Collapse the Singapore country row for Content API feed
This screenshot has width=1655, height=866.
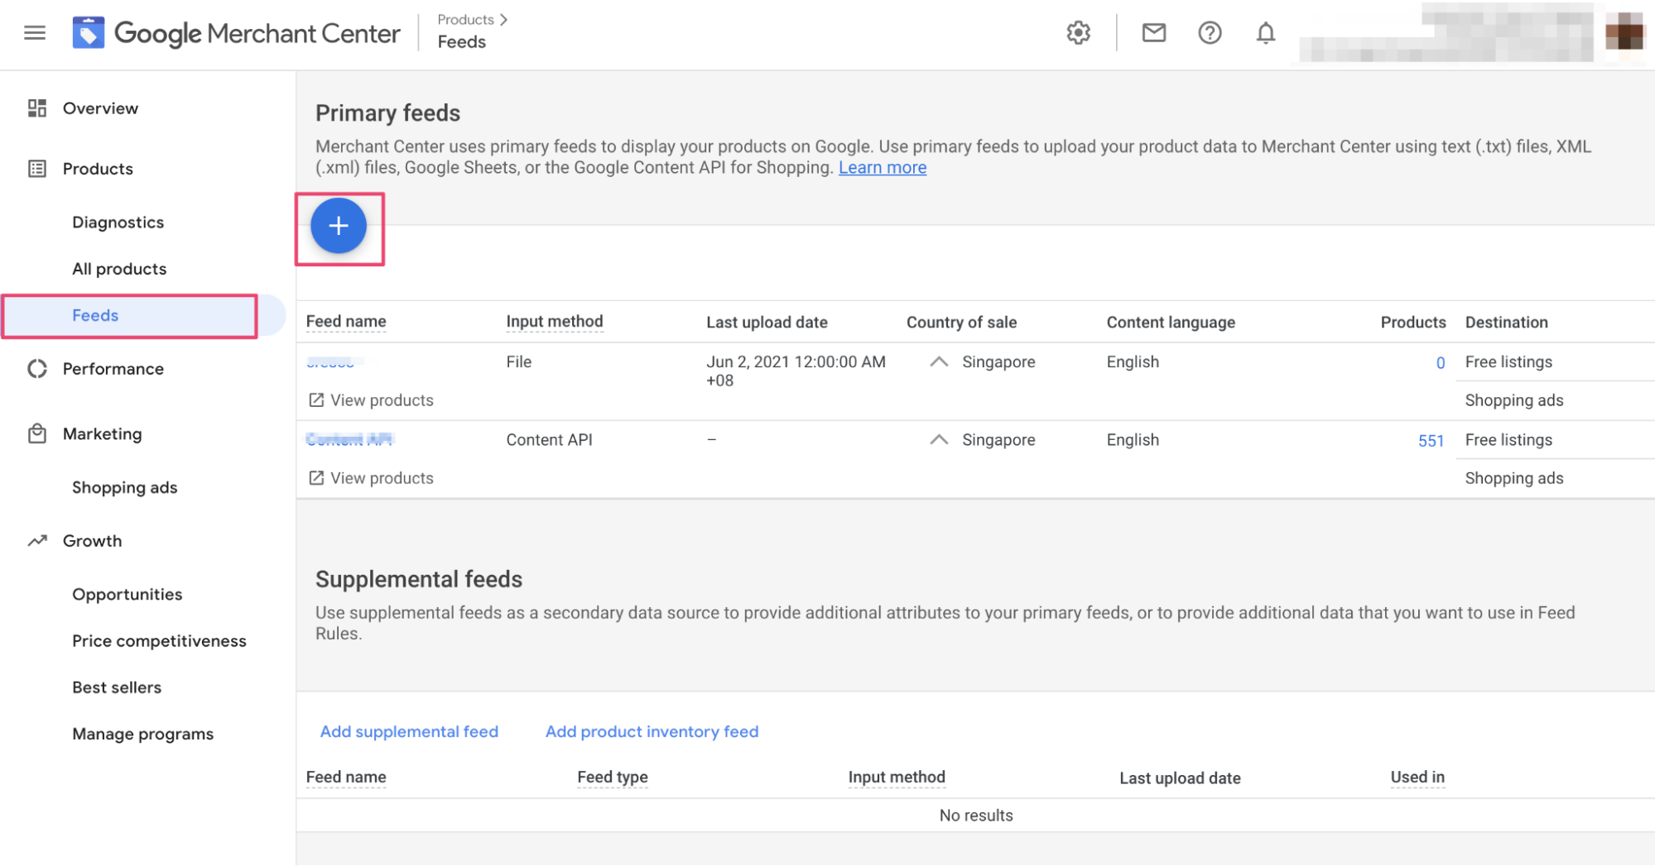(938, 440)
